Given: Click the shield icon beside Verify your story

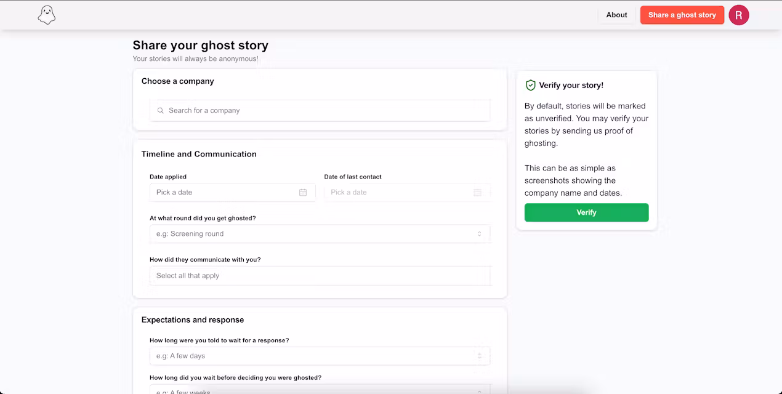Looking at the screenshot, I should coord(530,85).
